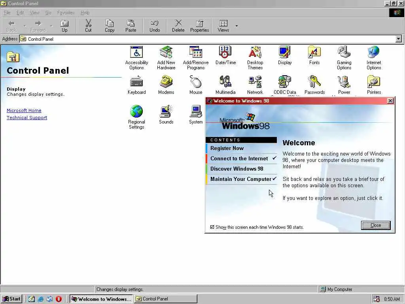Open the Network icon
Viewport: 405px width, 304px height.
coord(255,85)
